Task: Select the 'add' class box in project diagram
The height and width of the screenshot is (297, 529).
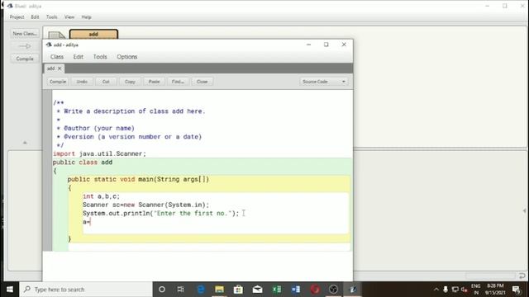Action: [93, 34]
